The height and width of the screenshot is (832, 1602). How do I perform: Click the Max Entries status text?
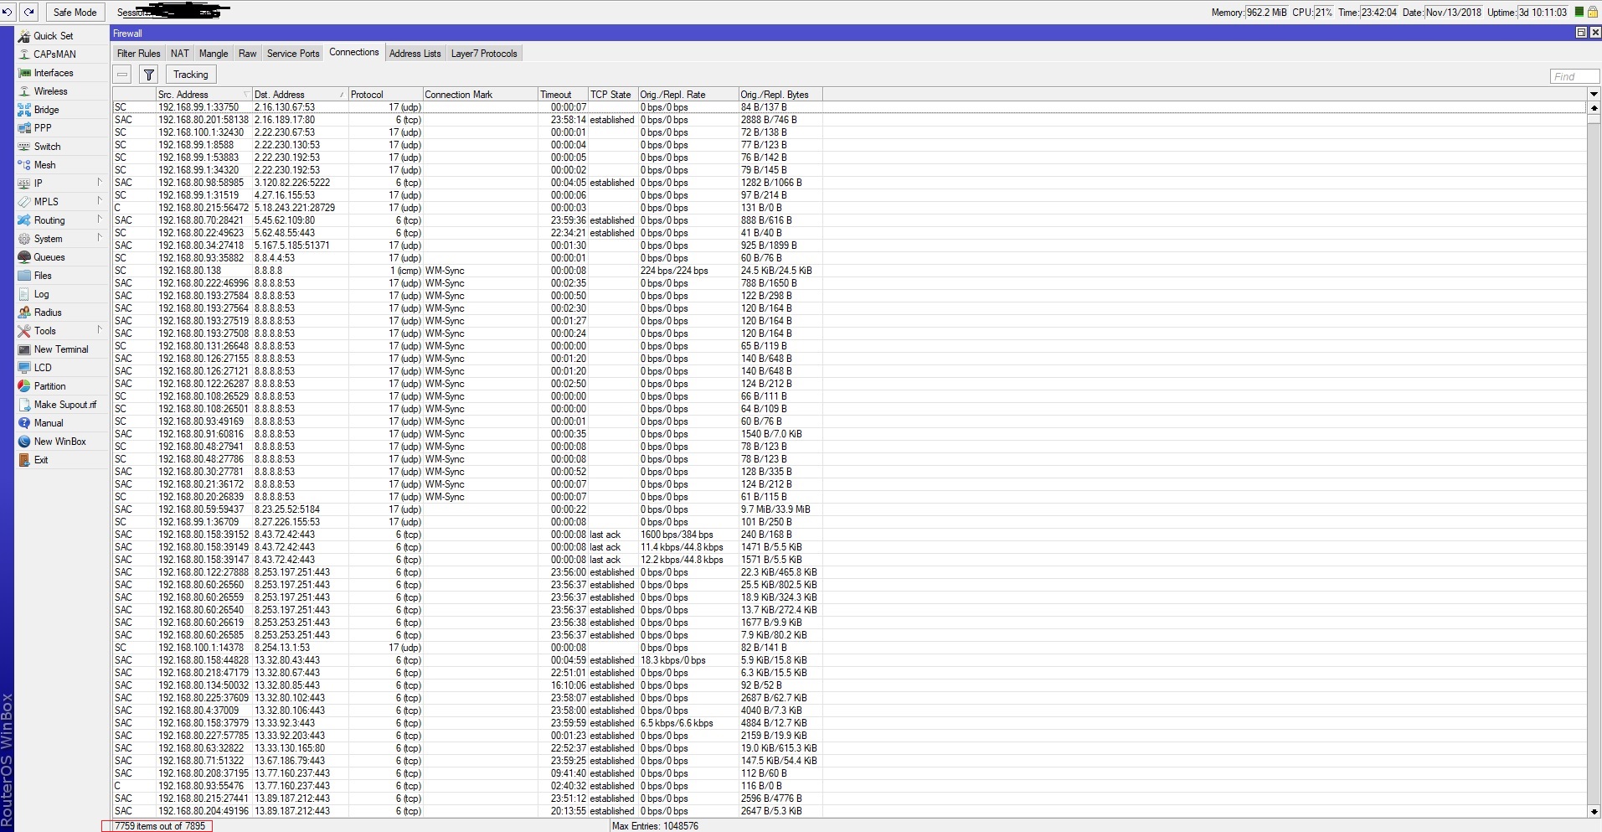pyautogui.click(x=655, y=826)
